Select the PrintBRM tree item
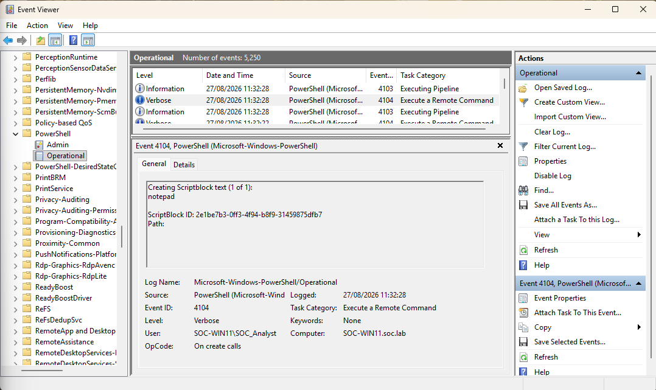 [x=50, y=178]
